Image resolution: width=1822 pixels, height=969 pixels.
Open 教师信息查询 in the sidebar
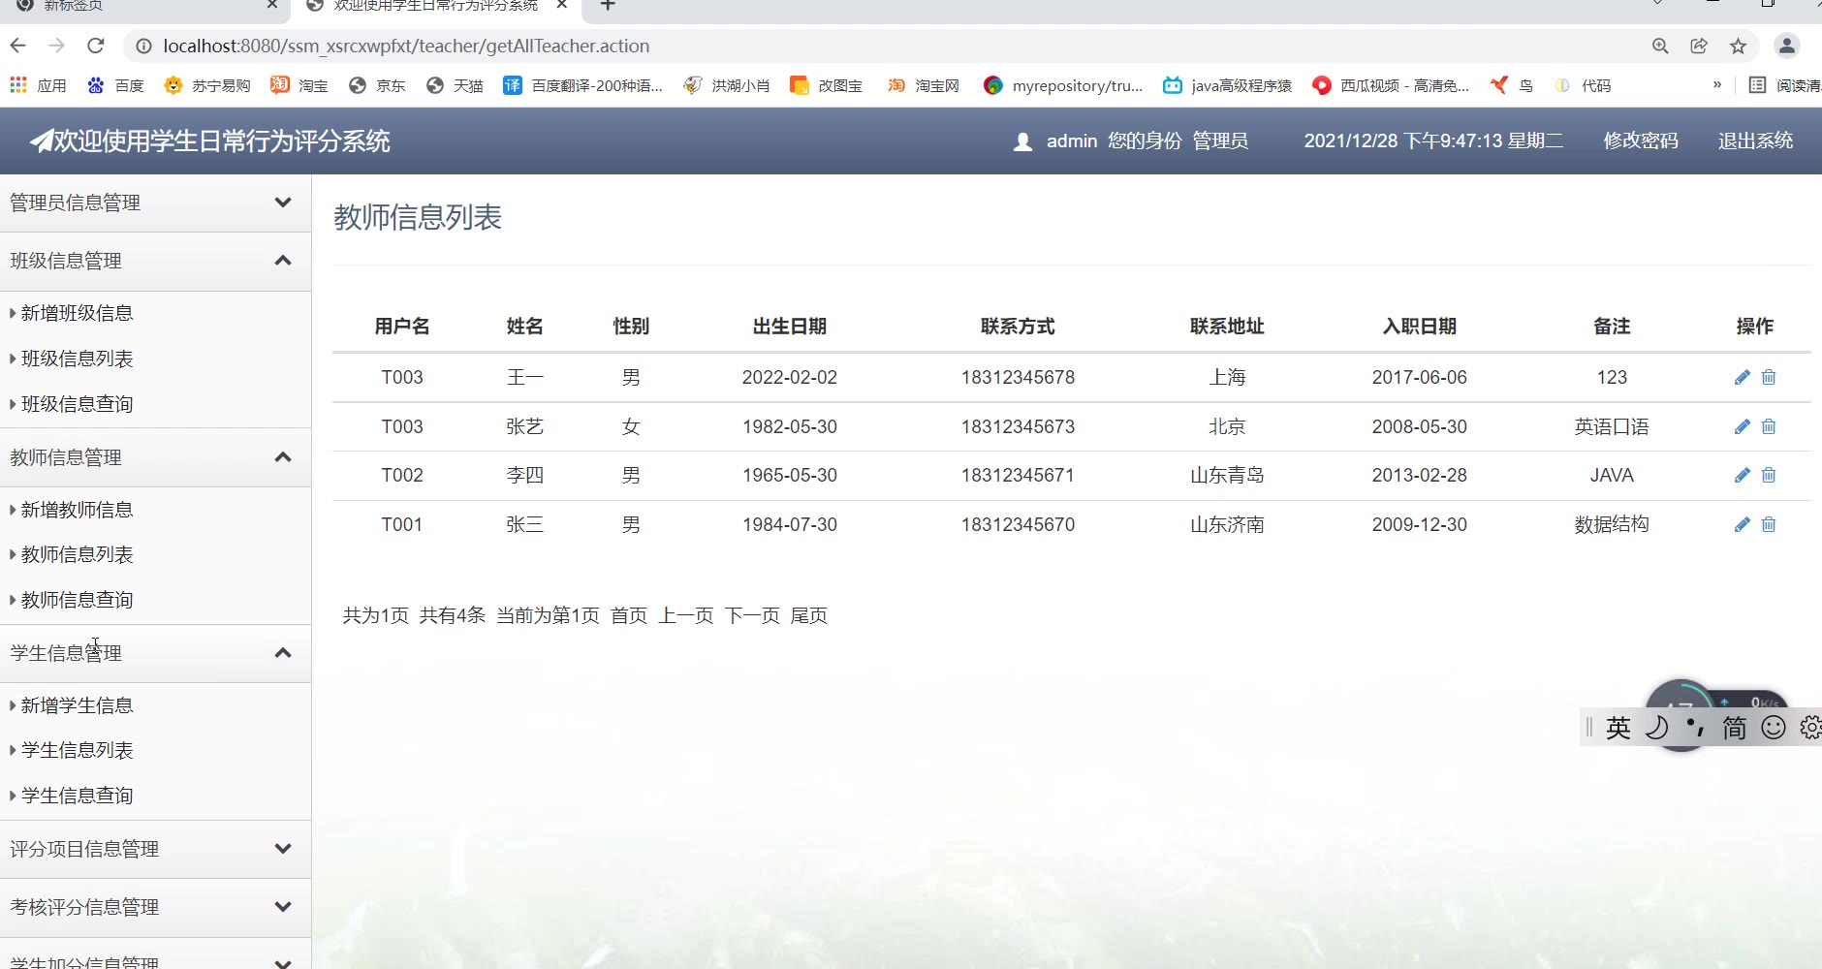coord(77,600)
